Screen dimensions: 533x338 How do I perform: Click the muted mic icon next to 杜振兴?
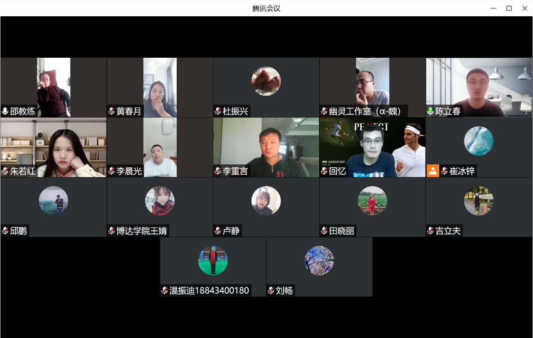coord(218,112)
